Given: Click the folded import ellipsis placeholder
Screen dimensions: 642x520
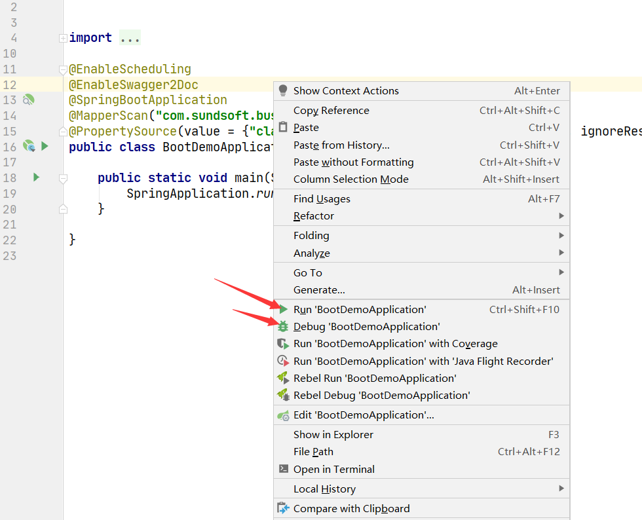Looking at the screenshot, I should (130, 38).
